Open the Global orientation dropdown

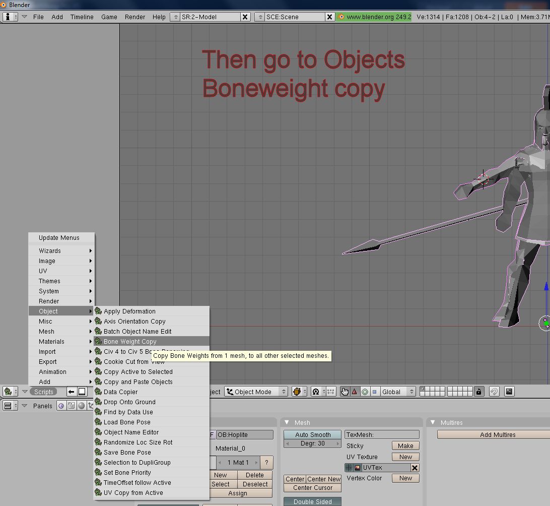pos(397,392)
